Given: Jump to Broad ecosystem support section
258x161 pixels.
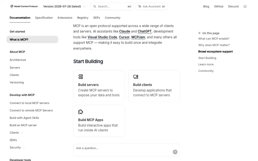Looking at the screenshot, I should click(x=215, y=52).
